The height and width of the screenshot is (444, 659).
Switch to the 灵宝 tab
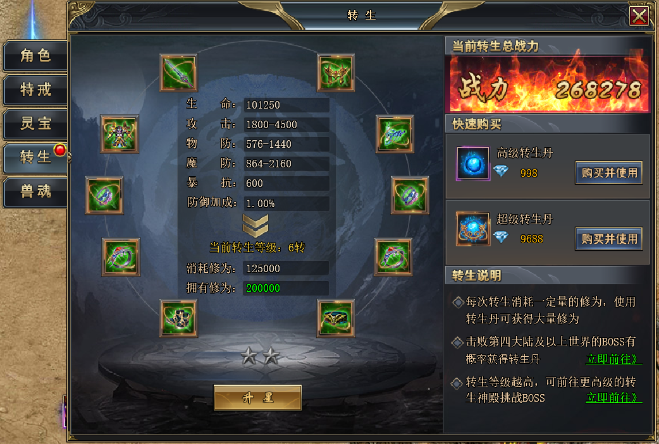pyautogui.click(x=35, y=124)
